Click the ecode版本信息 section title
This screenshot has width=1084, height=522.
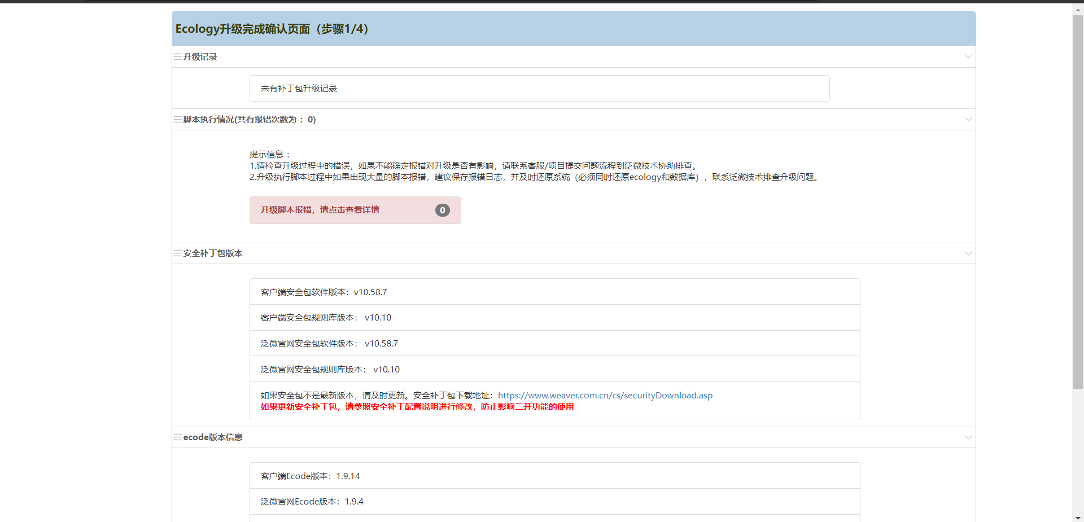[x=213, y=437]
